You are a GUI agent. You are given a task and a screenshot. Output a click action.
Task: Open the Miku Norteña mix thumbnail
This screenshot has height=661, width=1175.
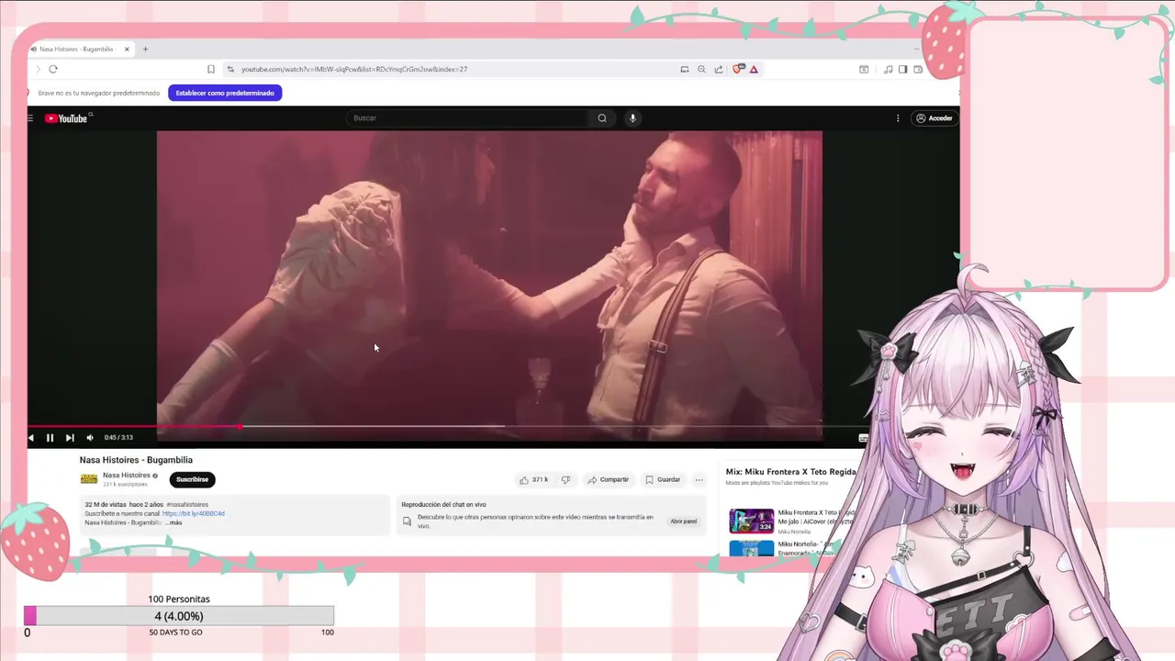(x=752, y=549)
